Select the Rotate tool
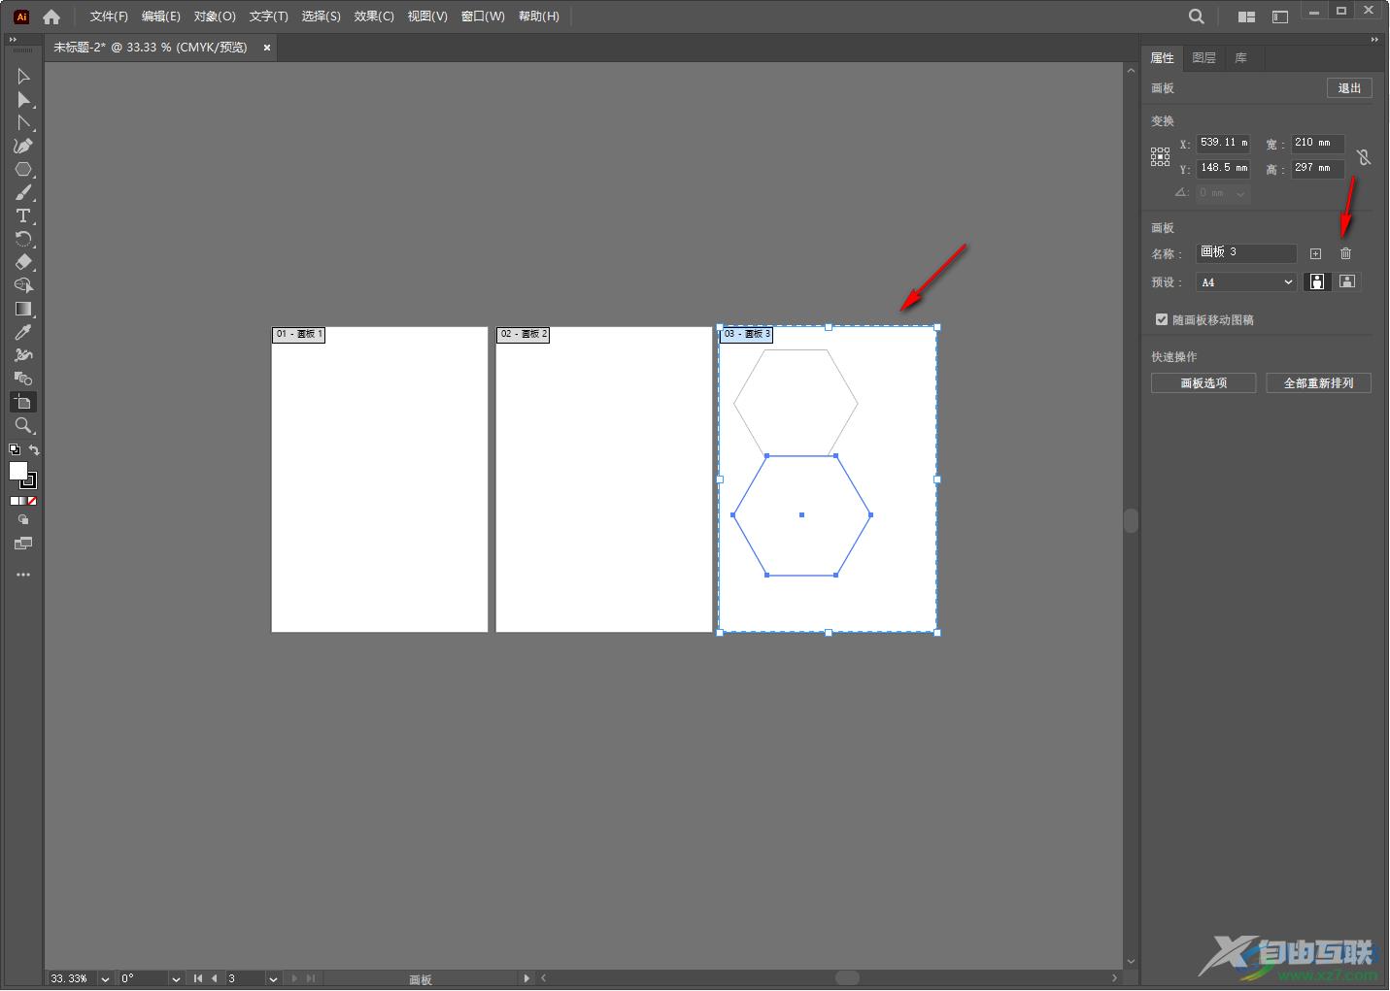1390x991 pixels. (23, 239)
